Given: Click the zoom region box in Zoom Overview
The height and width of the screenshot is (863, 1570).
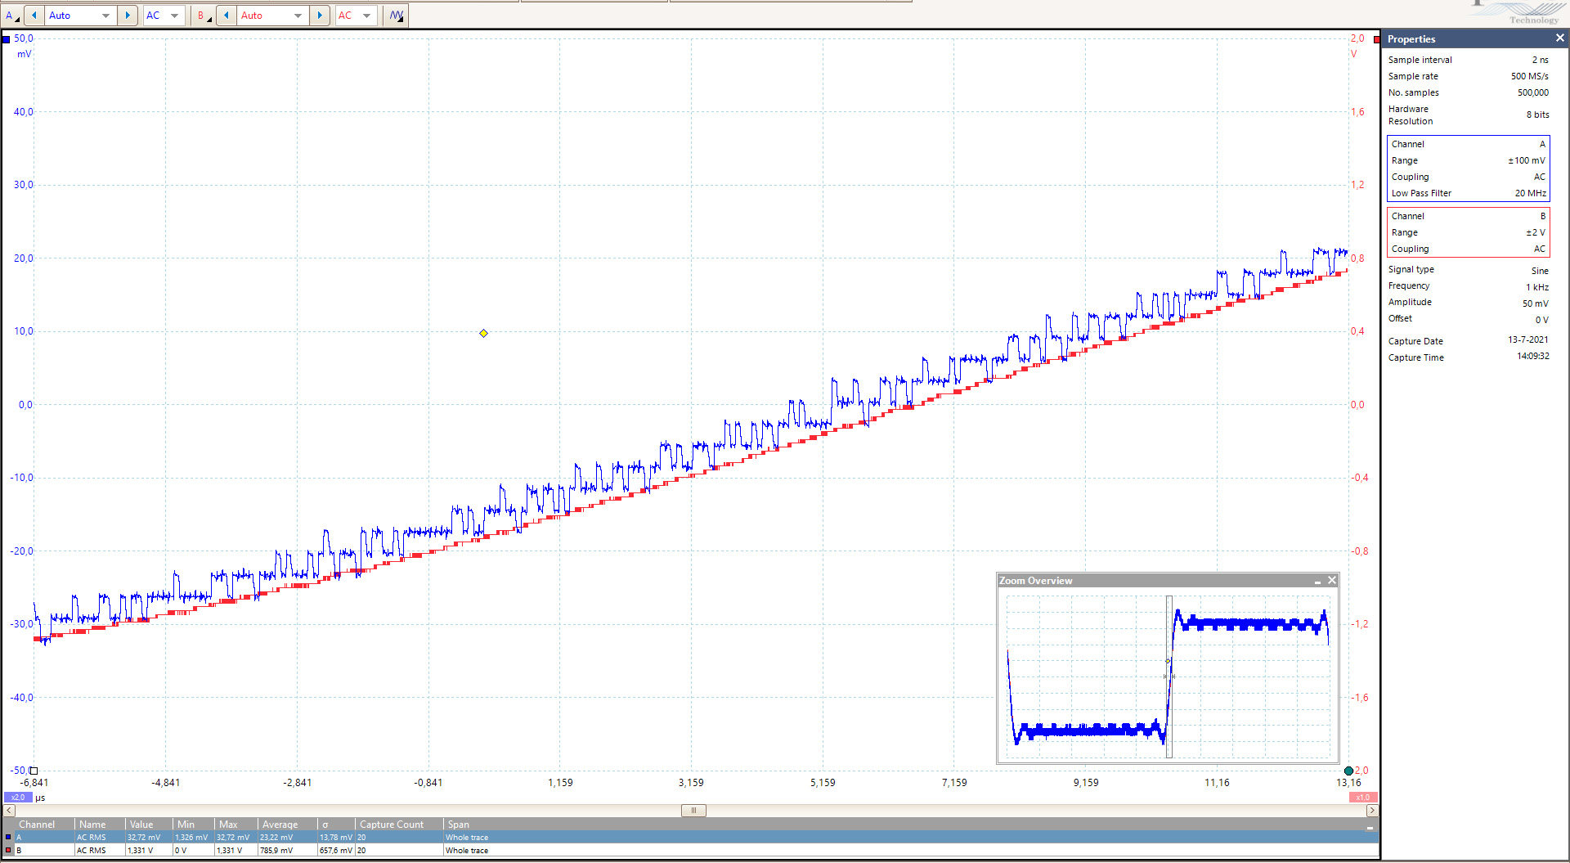Looking at the screenshot, I should (x=1169, y=677).
